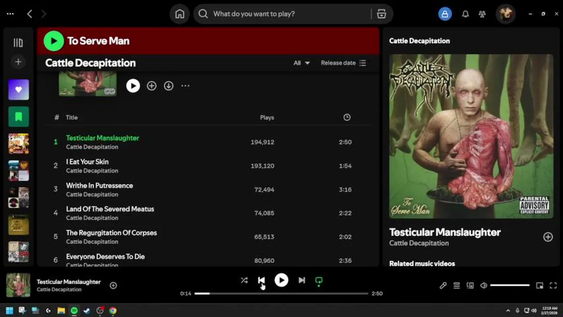The width and height of the screenshot is (563, 317).
Task: Open Chrome in the taskbar
Action: pyautogui.click(x=113, y=311)
